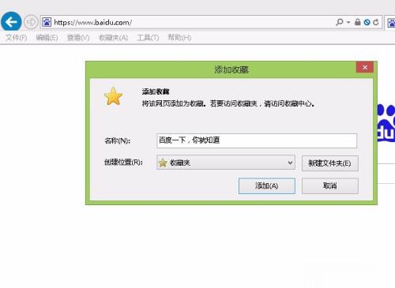Click the 新建文件夹(E) button
This screenshot has height=288, width=395.
click(x=330, y=163)
